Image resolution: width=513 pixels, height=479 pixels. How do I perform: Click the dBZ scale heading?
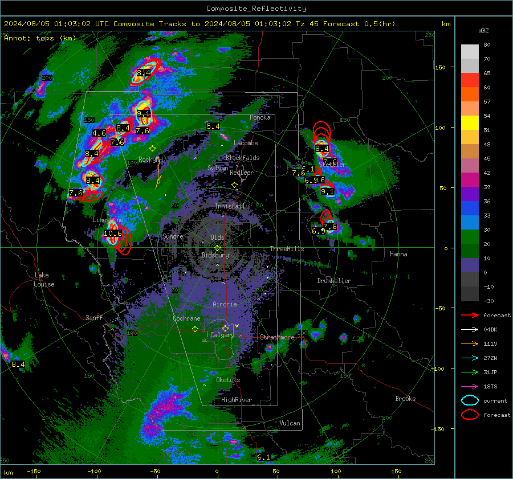[x=483, y=31]
